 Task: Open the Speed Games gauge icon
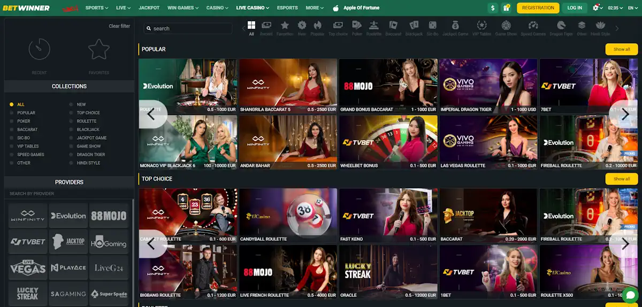pos(533,25)
